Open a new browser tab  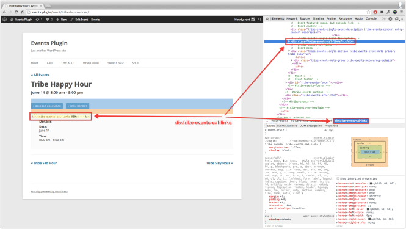click(48, 5)
